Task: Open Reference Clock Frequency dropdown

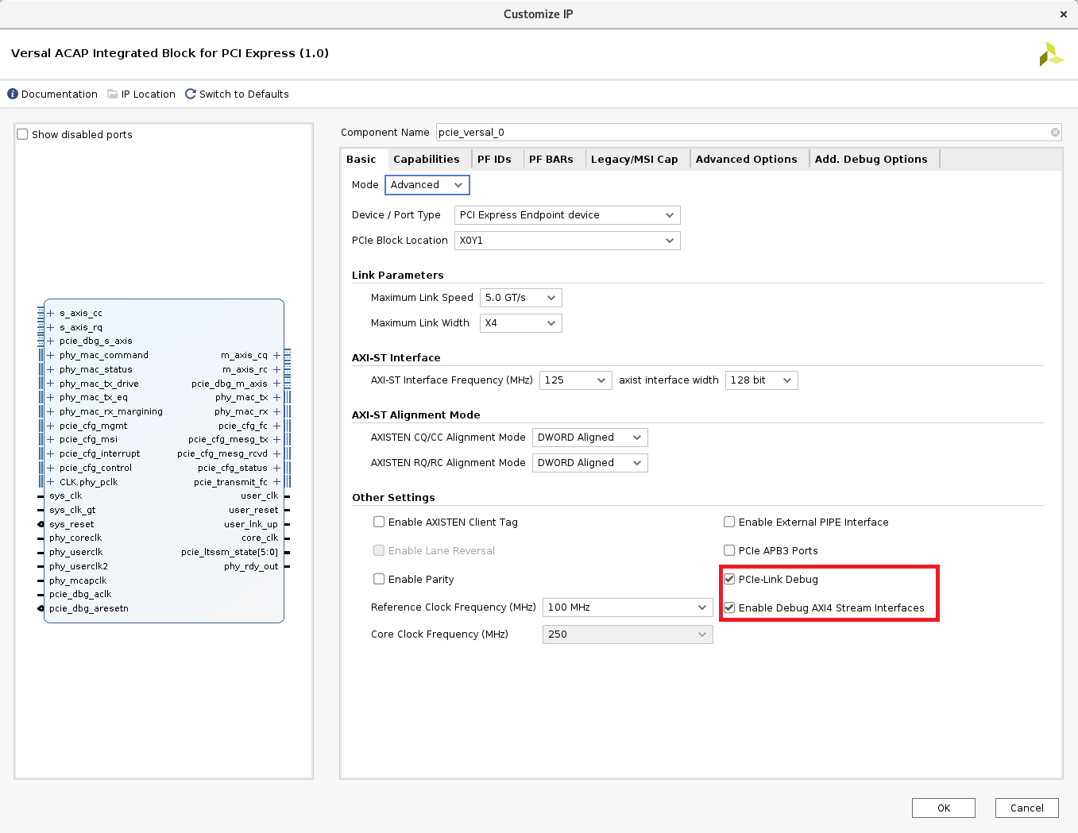Action: pyautogui.click(x=628, y=607)
